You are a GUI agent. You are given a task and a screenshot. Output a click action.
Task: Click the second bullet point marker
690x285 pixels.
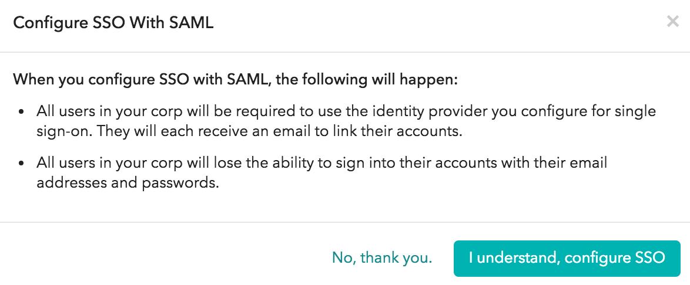coord(22,163)
